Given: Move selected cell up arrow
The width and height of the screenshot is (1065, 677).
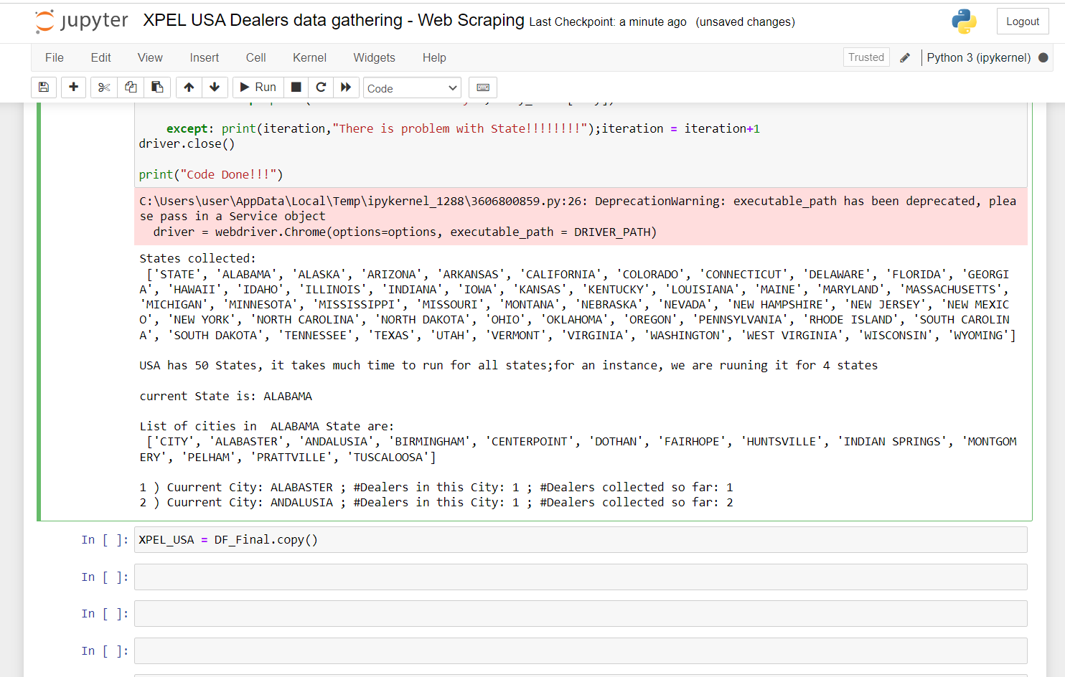Looking at the screenshot, I should pyautogui.click(x=189, y=87).
